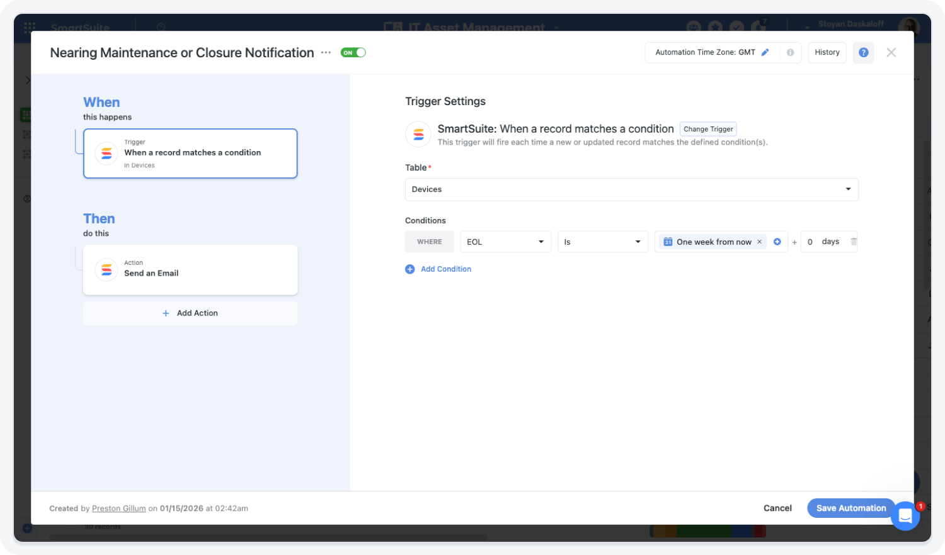Click the Trigger Settings heading
The width and height of the screenshot is (945, 555).
point(445,101)
